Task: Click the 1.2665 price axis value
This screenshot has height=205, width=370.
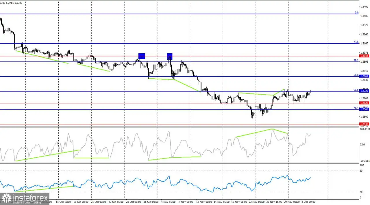Action: click(x=364, y=98)
